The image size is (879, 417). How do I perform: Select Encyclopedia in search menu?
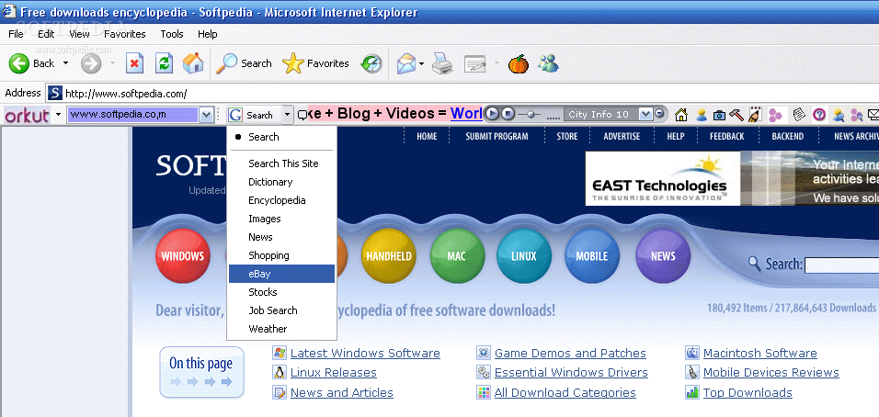[281, 200]
